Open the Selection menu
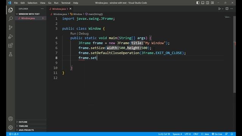The image size is (242, 136). click(32, 3)
